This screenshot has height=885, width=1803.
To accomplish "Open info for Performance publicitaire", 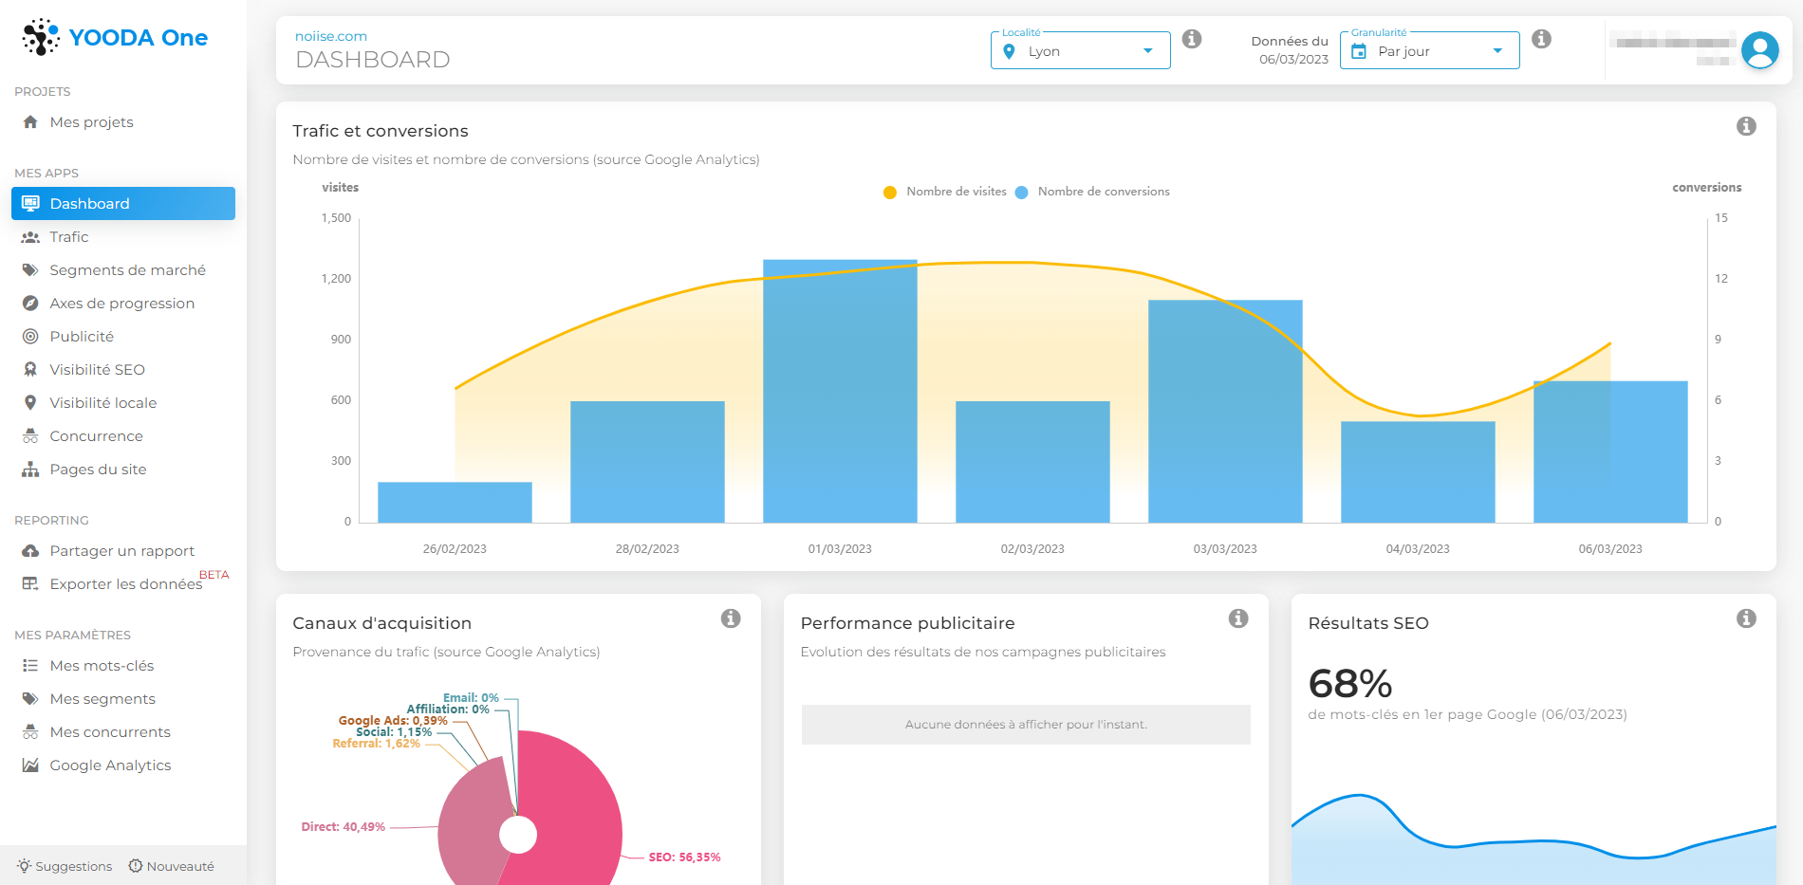I will click(1238, 618).
